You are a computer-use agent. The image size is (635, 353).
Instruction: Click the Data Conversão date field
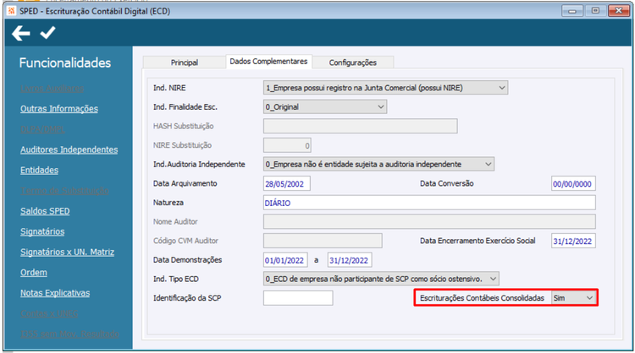[x=573, y=184]
